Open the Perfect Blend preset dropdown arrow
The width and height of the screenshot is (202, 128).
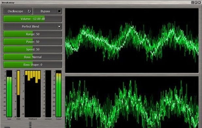pos(59,27)
